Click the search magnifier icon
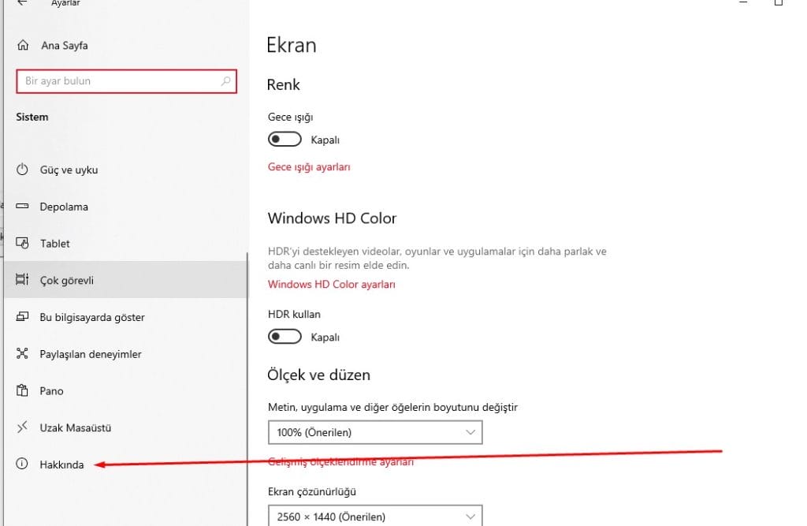This screenshot has width=807, height=526. tap(226, 81)
